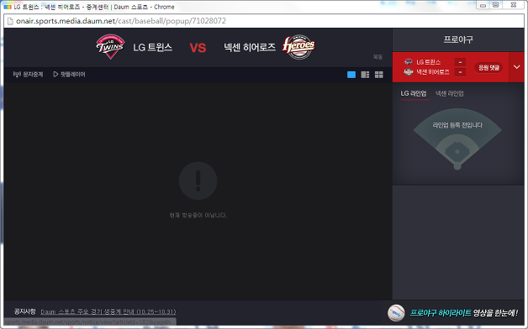Viewport: 528px width, 329px height.
Task: Click small LG 트윈스 logo in scoreboard
Action: pos(408,62)
